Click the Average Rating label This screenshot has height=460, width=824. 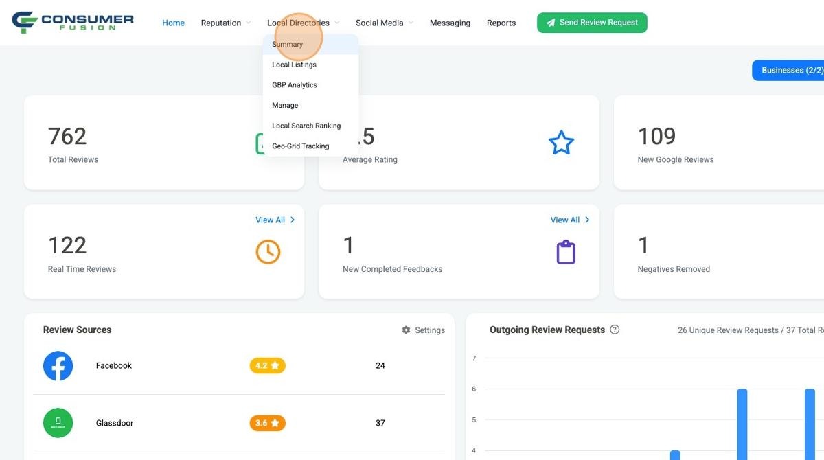(370, 159)
